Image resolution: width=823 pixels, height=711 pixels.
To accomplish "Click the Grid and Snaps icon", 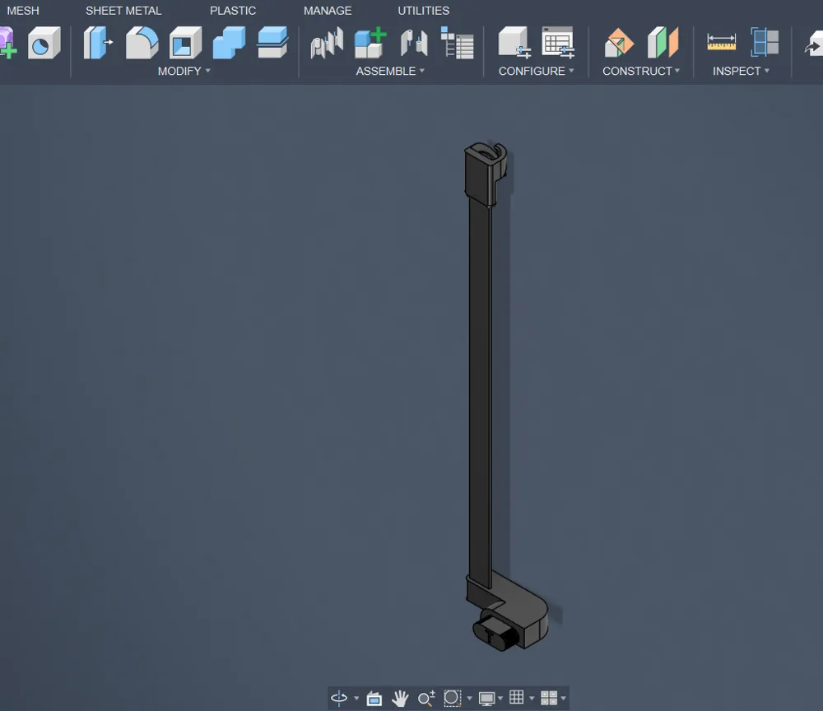I will point(517,697).
